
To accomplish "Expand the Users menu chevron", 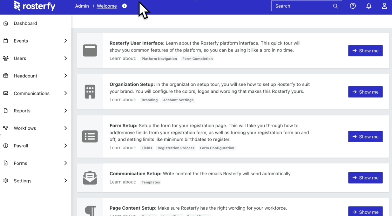I will [65, 58].
